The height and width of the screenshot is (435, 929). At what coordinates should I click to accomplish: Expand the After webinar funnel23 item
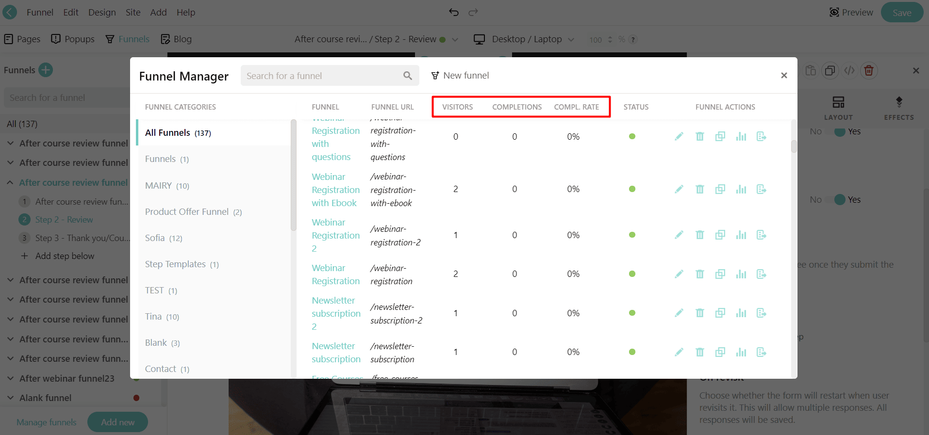click(10, 378)
